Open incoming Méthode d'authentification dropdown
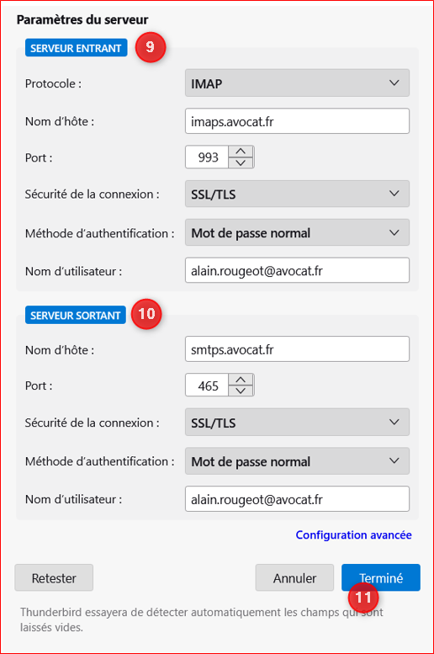This screenshot has height=654, width=434. 297,233
